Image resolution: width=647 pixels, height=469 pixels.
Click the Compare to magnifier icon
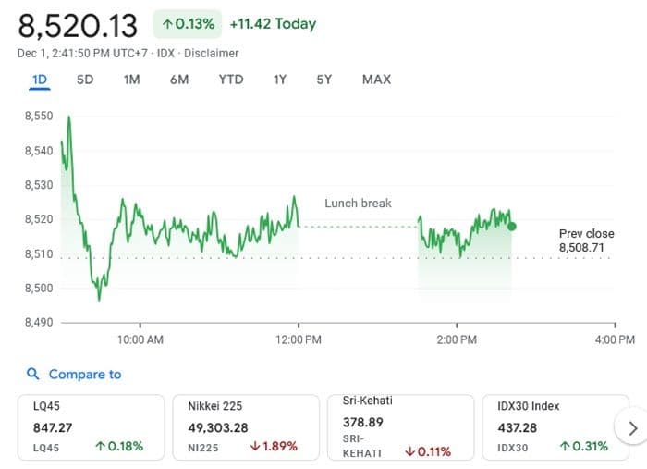click(32, 374)
